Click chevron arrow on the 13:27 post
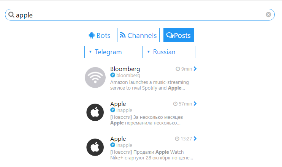Screen dimensions: 282x167 195,139
